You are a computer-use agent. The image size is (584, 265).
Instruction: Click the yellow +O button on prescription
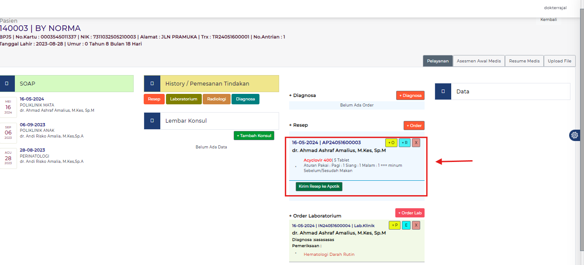(391, 143)
